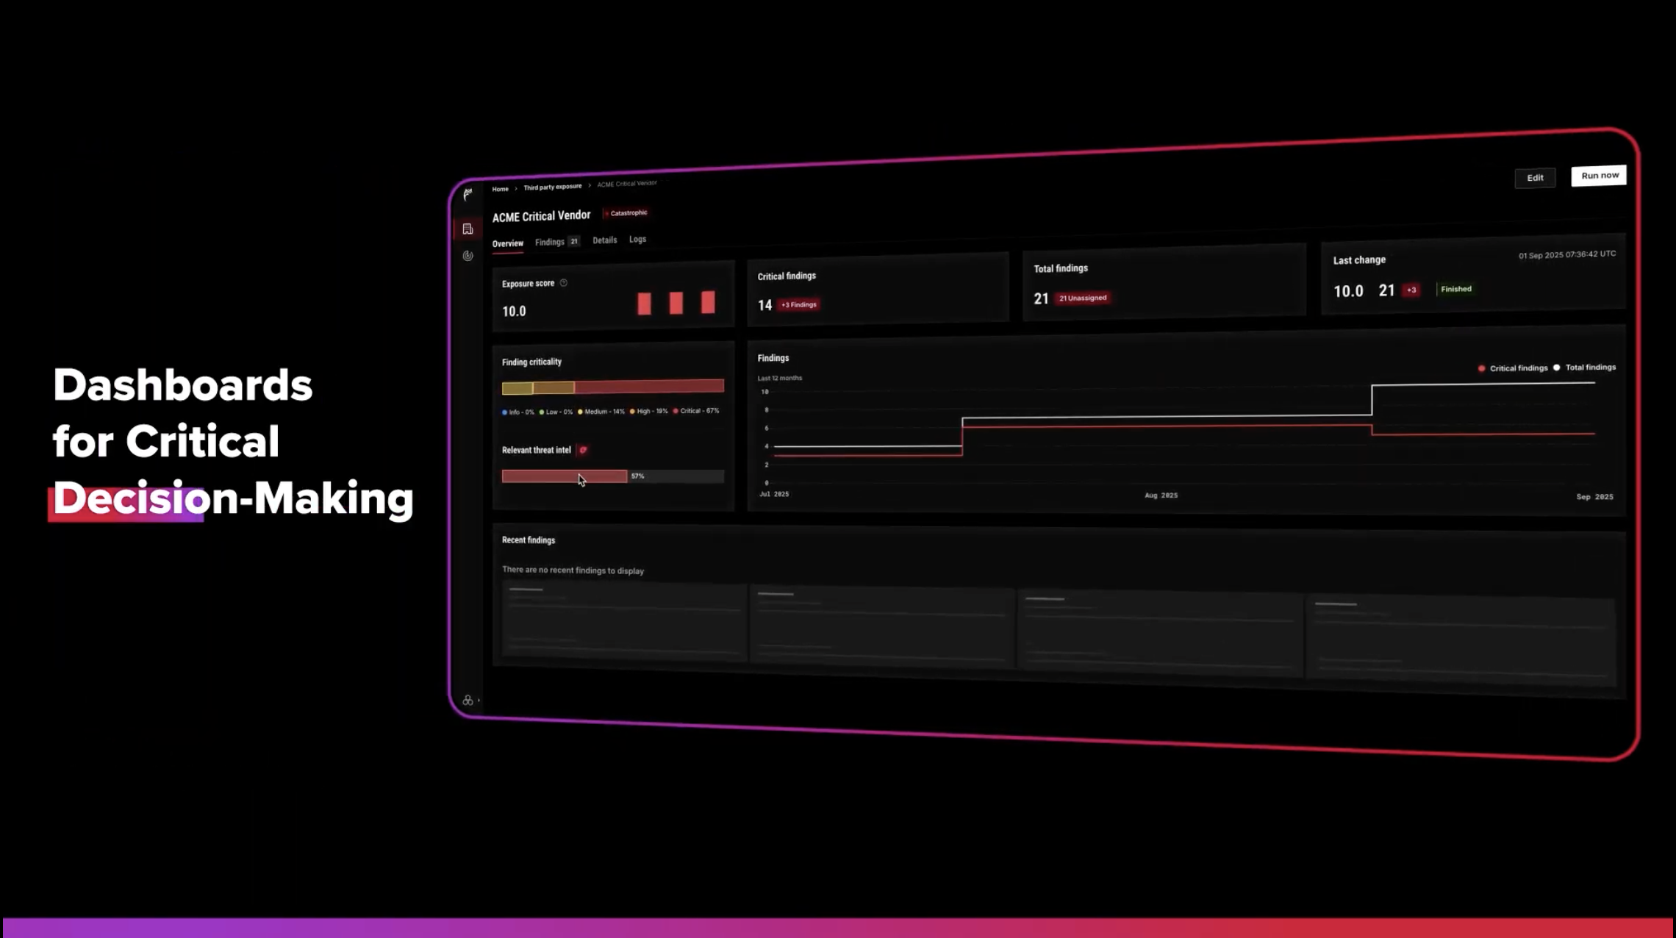Screen dimensions: 1676x938
Task: Click the ACME Critical Vendor page title
Action: (541, 216)
